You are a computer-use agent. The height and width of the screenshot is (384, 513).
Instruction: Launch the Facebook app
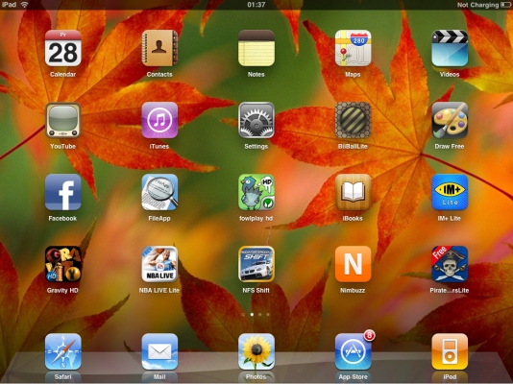(62, 192)
